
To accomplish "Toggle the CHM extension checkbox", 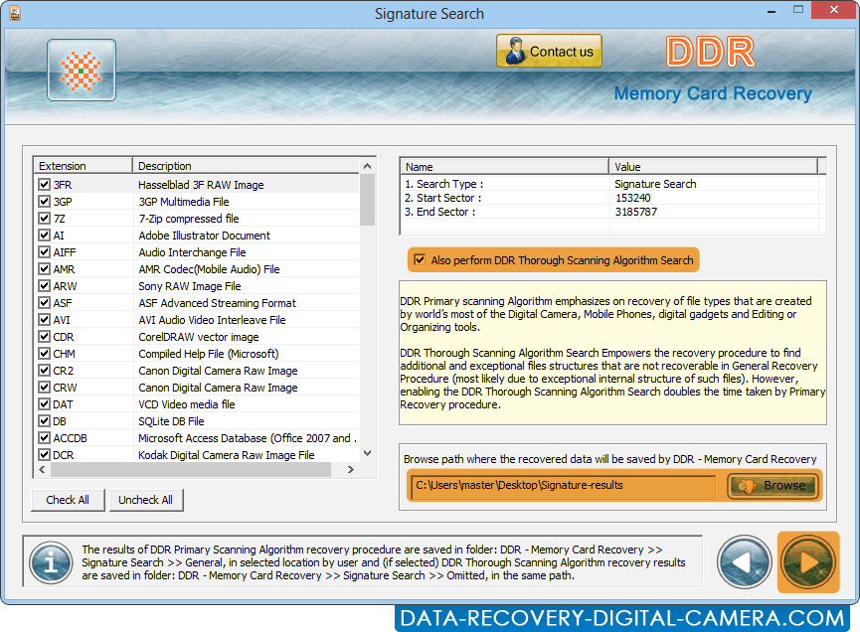I will [x=45, y=354].
